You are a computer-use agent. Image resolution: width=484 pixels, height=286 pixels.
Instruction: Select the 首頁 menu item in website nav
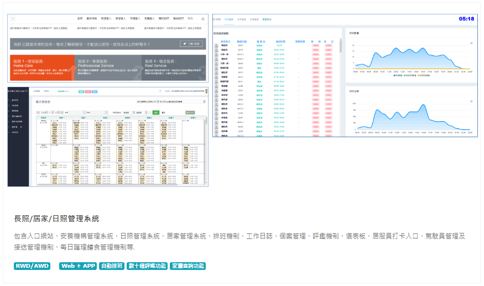80,19
